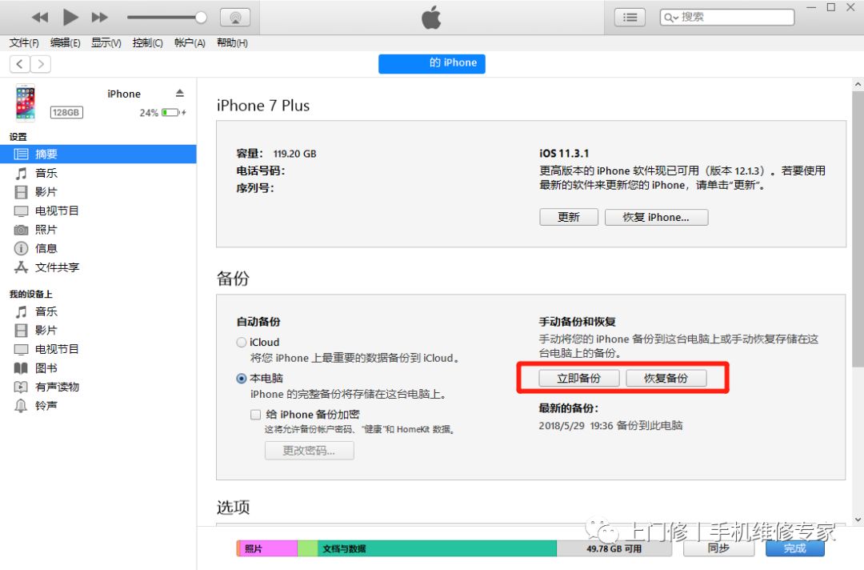Click the 恢复备份 button
The image size is (864, 570).
pyautogui.click(x=666, y=378)
